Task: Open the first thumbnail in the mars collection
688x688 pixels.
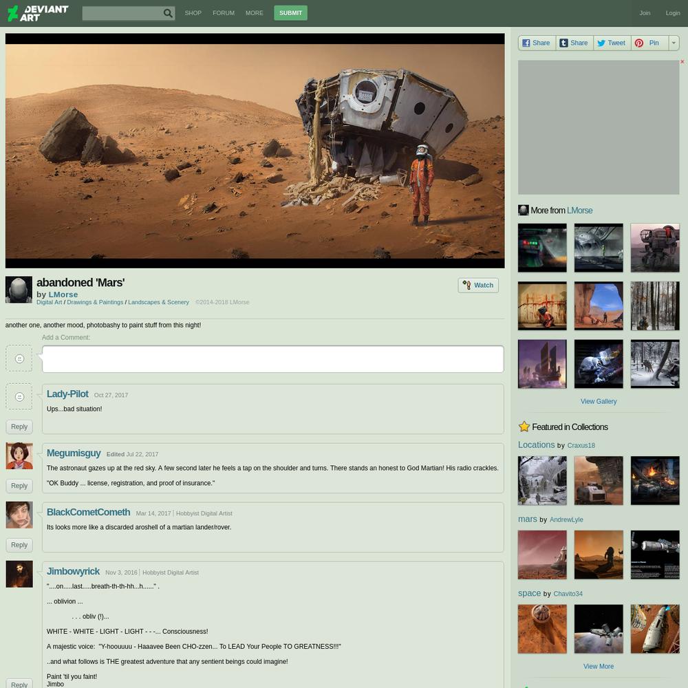Action: (542, 555)
